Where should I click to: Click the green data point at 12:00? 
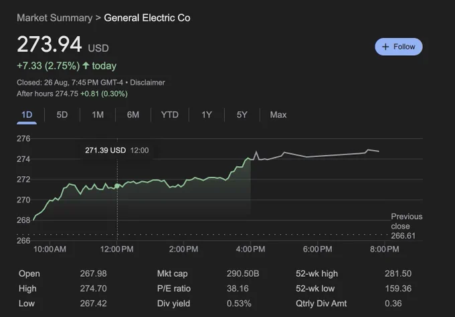117,186
